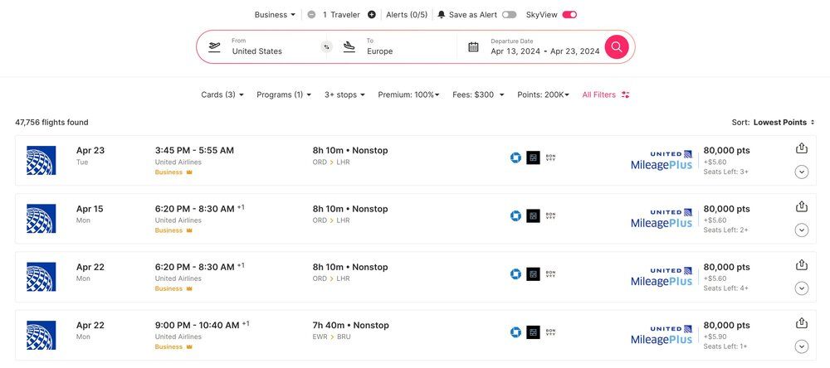The image size is (830, 368).
Task: Increase traveler count with plus icon
Action: (x=371, y=14)
